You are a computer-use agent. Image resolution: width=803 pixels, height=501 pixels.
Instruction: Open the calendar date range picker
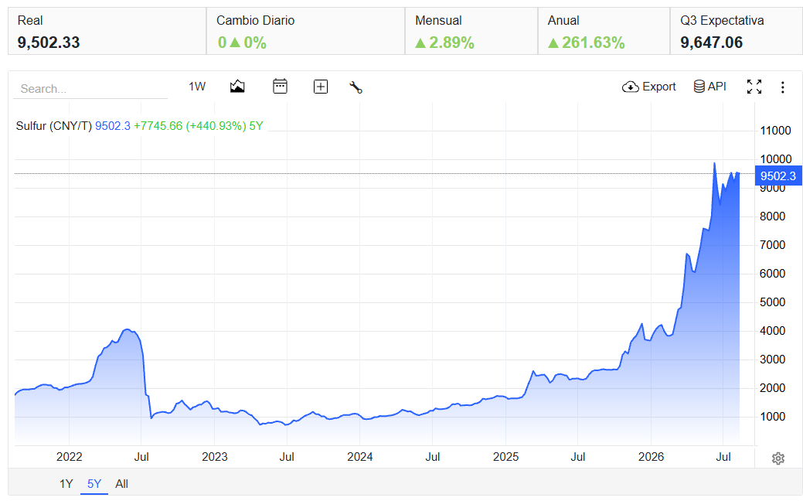click(x=280, y=86)
